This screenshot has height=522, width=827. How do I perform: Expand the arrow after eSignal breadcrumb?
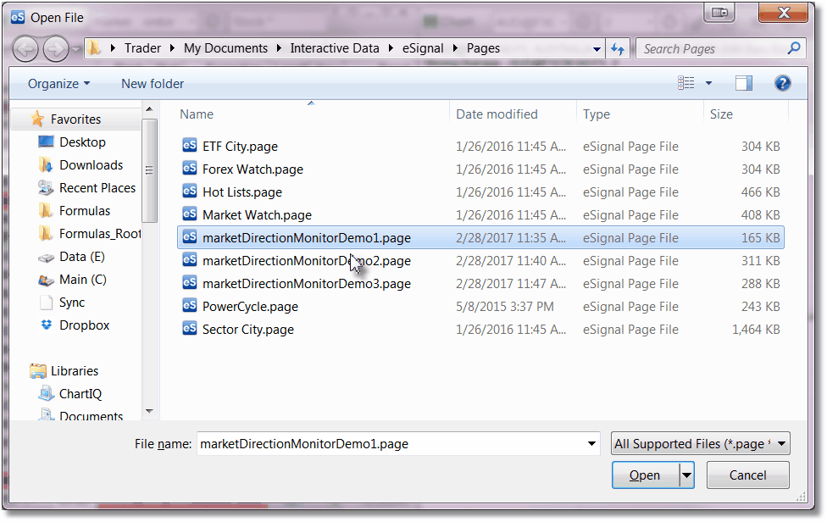(x=455, y=48)
